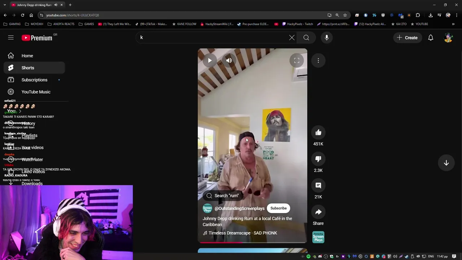Search "rum" suggestion chip
462x260 pixels.
pos(223,196)
